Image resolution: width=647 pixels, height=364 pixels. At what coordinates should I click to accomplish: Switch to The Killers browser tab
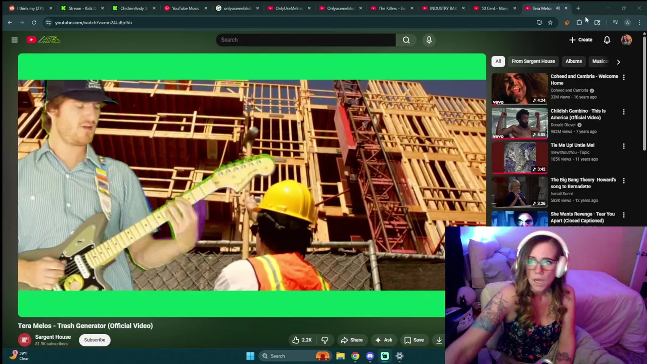click(x=392, y=8)
